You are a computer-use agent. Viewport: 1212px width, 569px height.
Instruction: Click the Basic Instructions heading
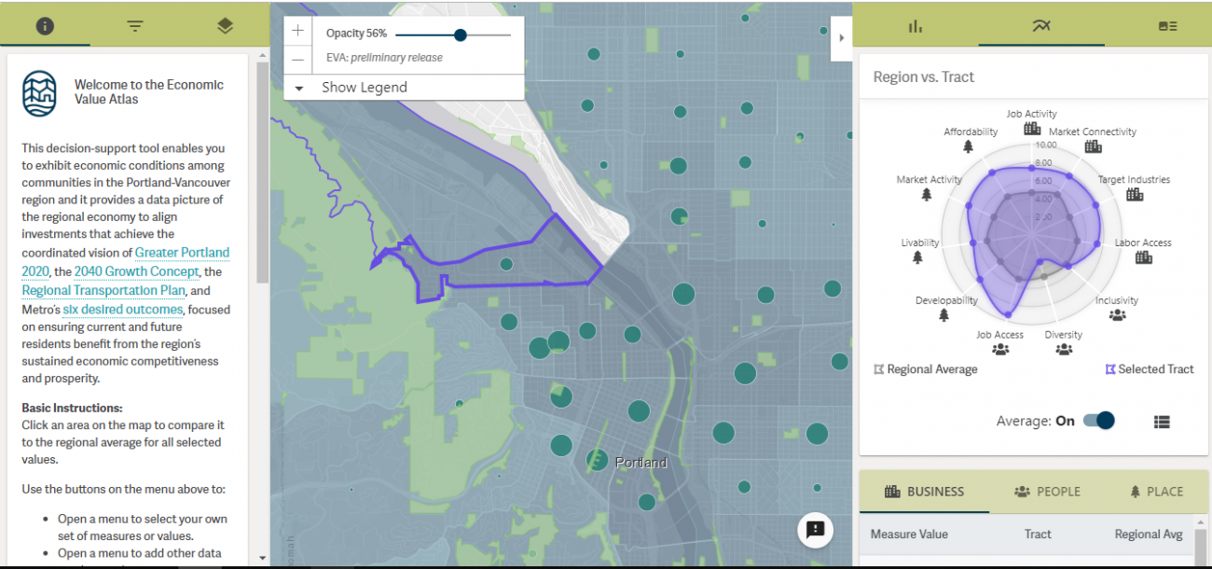(x=72, y=408)
